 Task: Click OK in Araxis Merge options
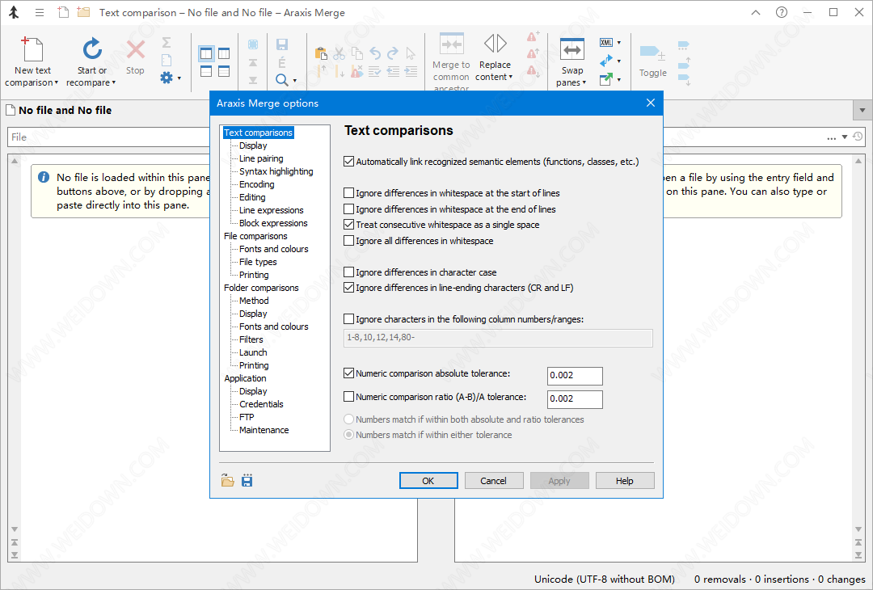(x=428, y=480)
